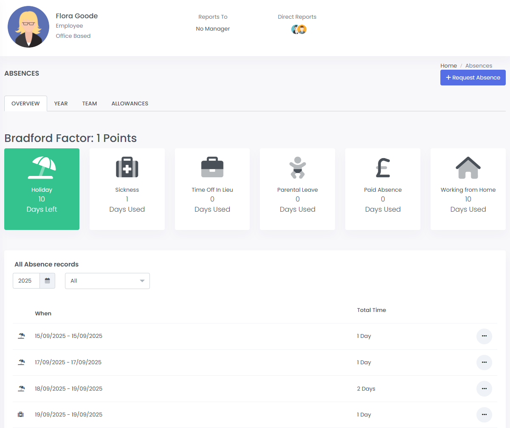Go to the Allowances tab
Viewport: 510px width, 428px height.
coord(130,103)
